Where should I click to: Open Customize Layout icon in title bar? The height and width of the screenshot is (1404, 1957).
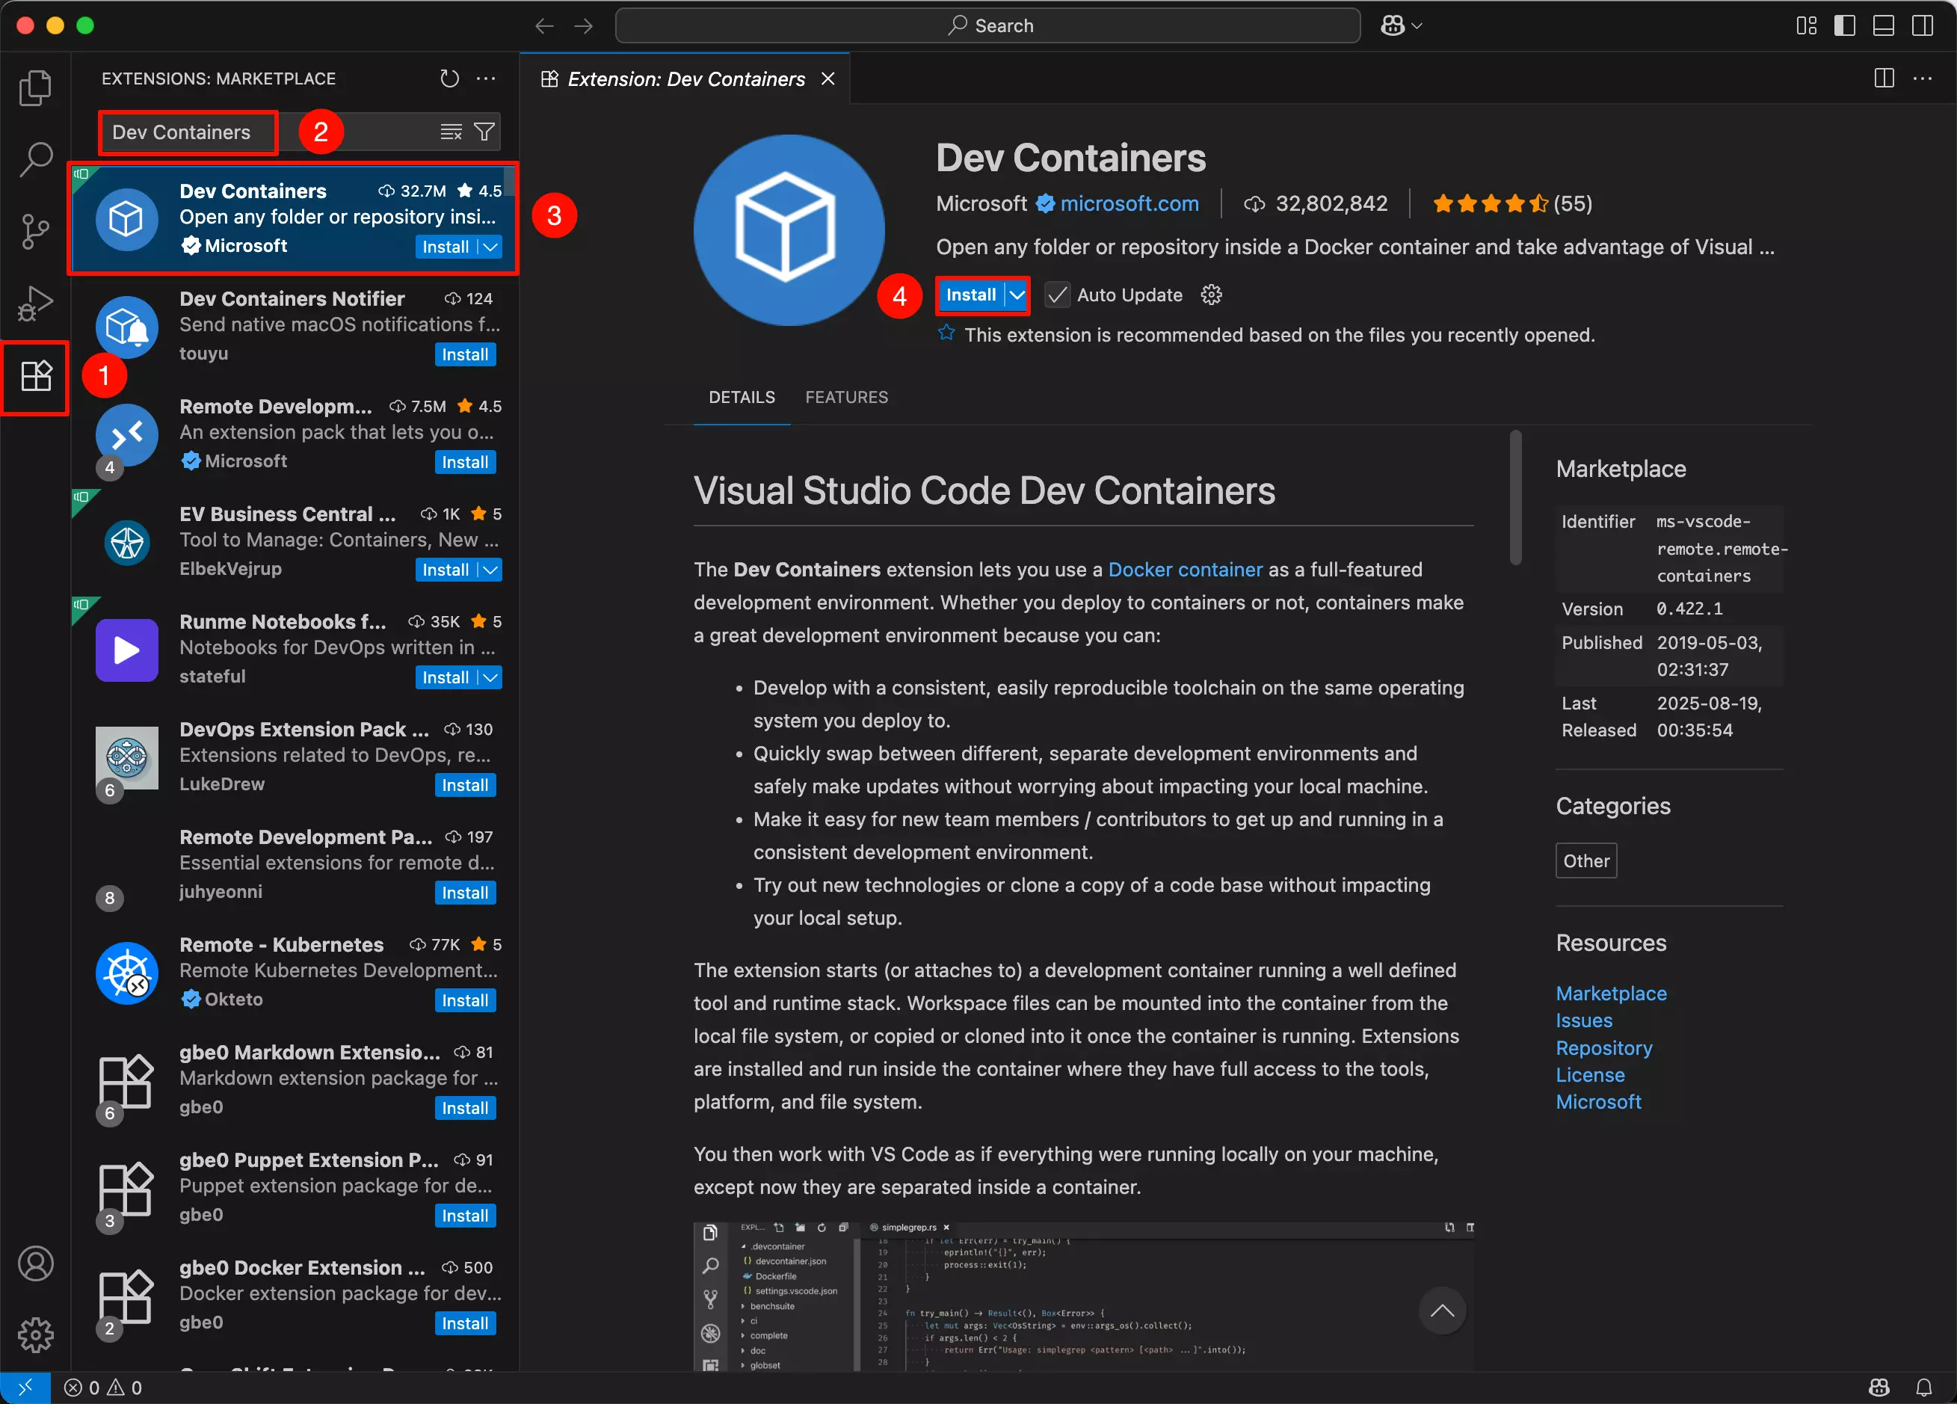coord(1806,26)
